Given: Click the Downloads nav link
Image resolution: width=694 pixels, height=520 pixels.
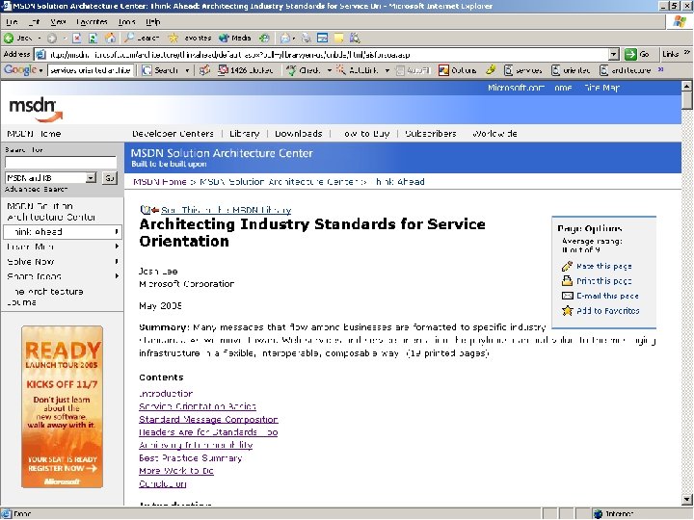Looking at the screenshot, I should click(298, 134).
